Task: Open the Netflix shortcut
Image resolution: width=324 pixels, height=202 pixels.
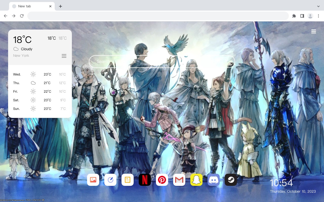Action: (x=145, y=180)
